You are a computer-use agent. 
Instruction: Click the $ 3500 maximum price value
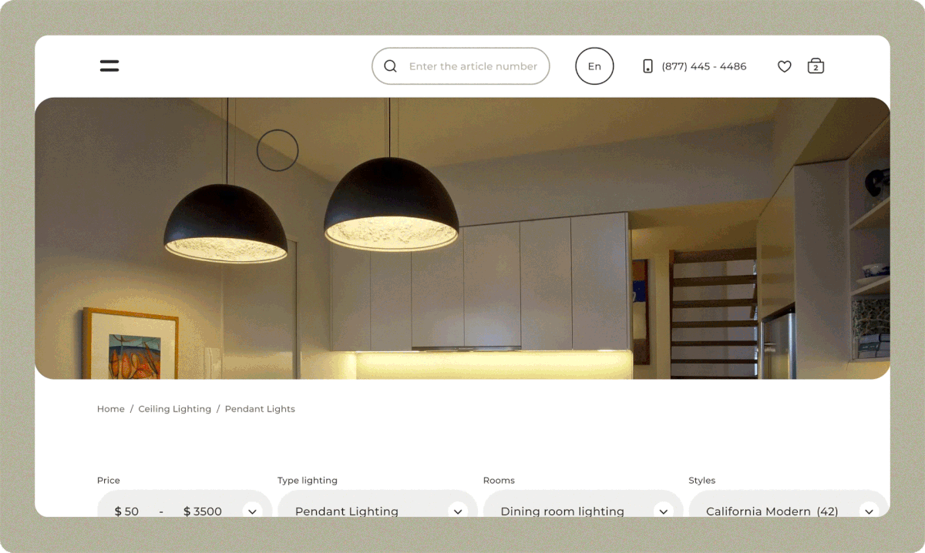point(203,511)
